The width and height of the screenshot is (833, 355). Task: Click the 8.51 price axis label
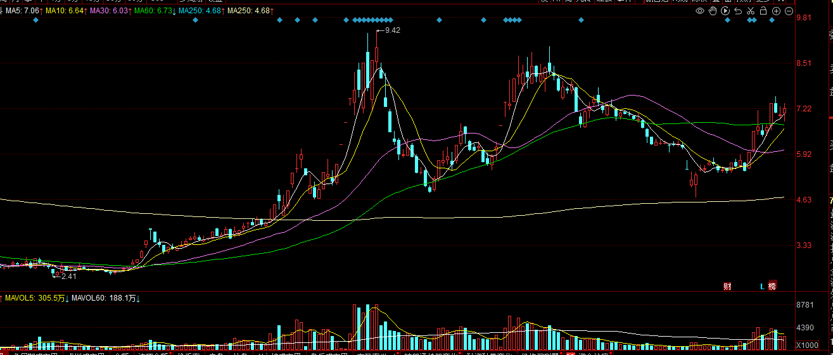[x=804, y=63]
